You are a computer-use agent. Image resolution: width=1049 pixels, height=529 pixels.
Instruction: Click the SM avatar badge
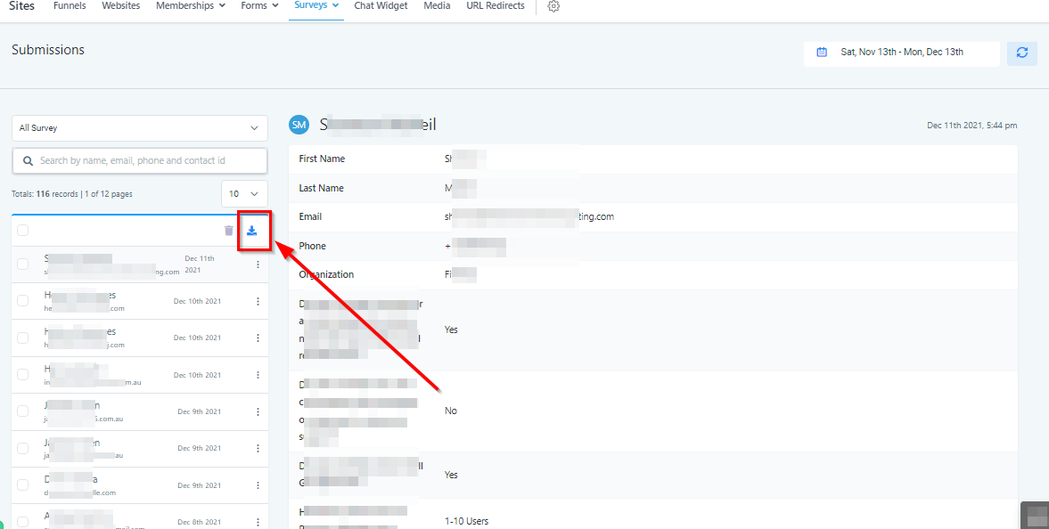click(x=299, y=125)
